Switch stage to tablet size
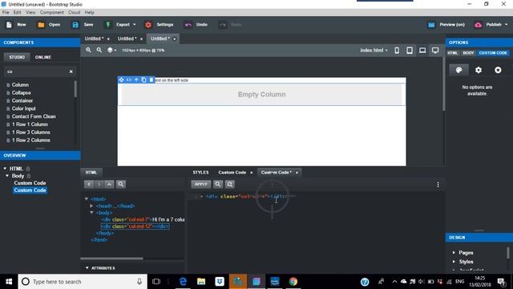This screenshot has height=289, width=513. click(x=410, y=50)
